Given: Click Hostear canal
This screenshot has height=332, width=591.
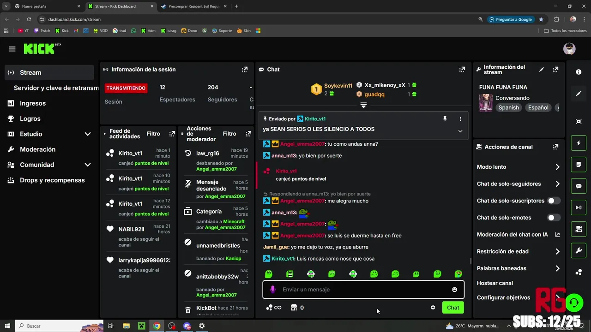Looking at the screenshot, I should 495,283.
